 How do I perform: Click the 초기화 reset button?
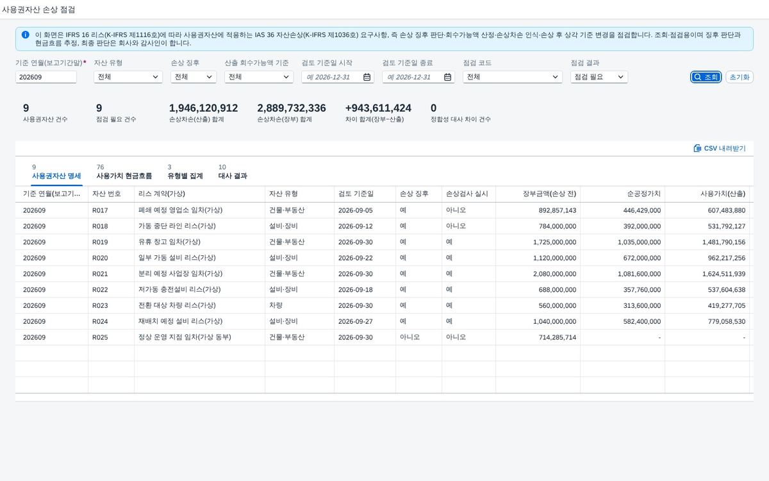[x=740, y=77]
